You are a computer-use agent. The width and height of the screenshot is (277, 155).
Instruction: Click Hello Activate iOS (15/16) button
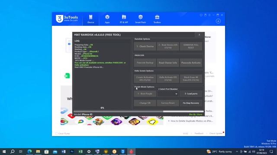coord(168,78)
